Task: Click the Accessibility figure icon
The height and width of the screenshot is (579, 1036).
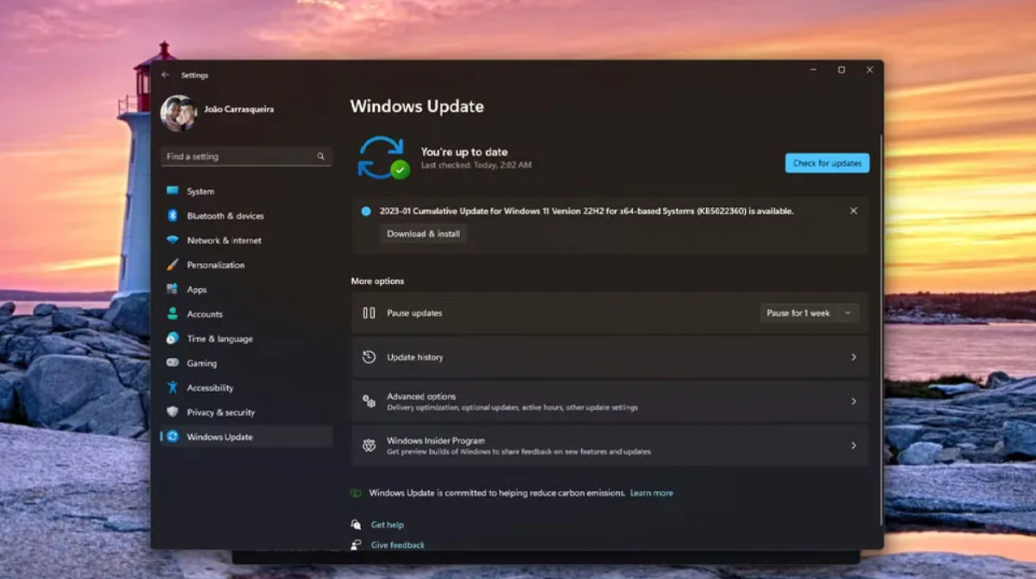Action: pyautogui.click(x=173, y=387)
